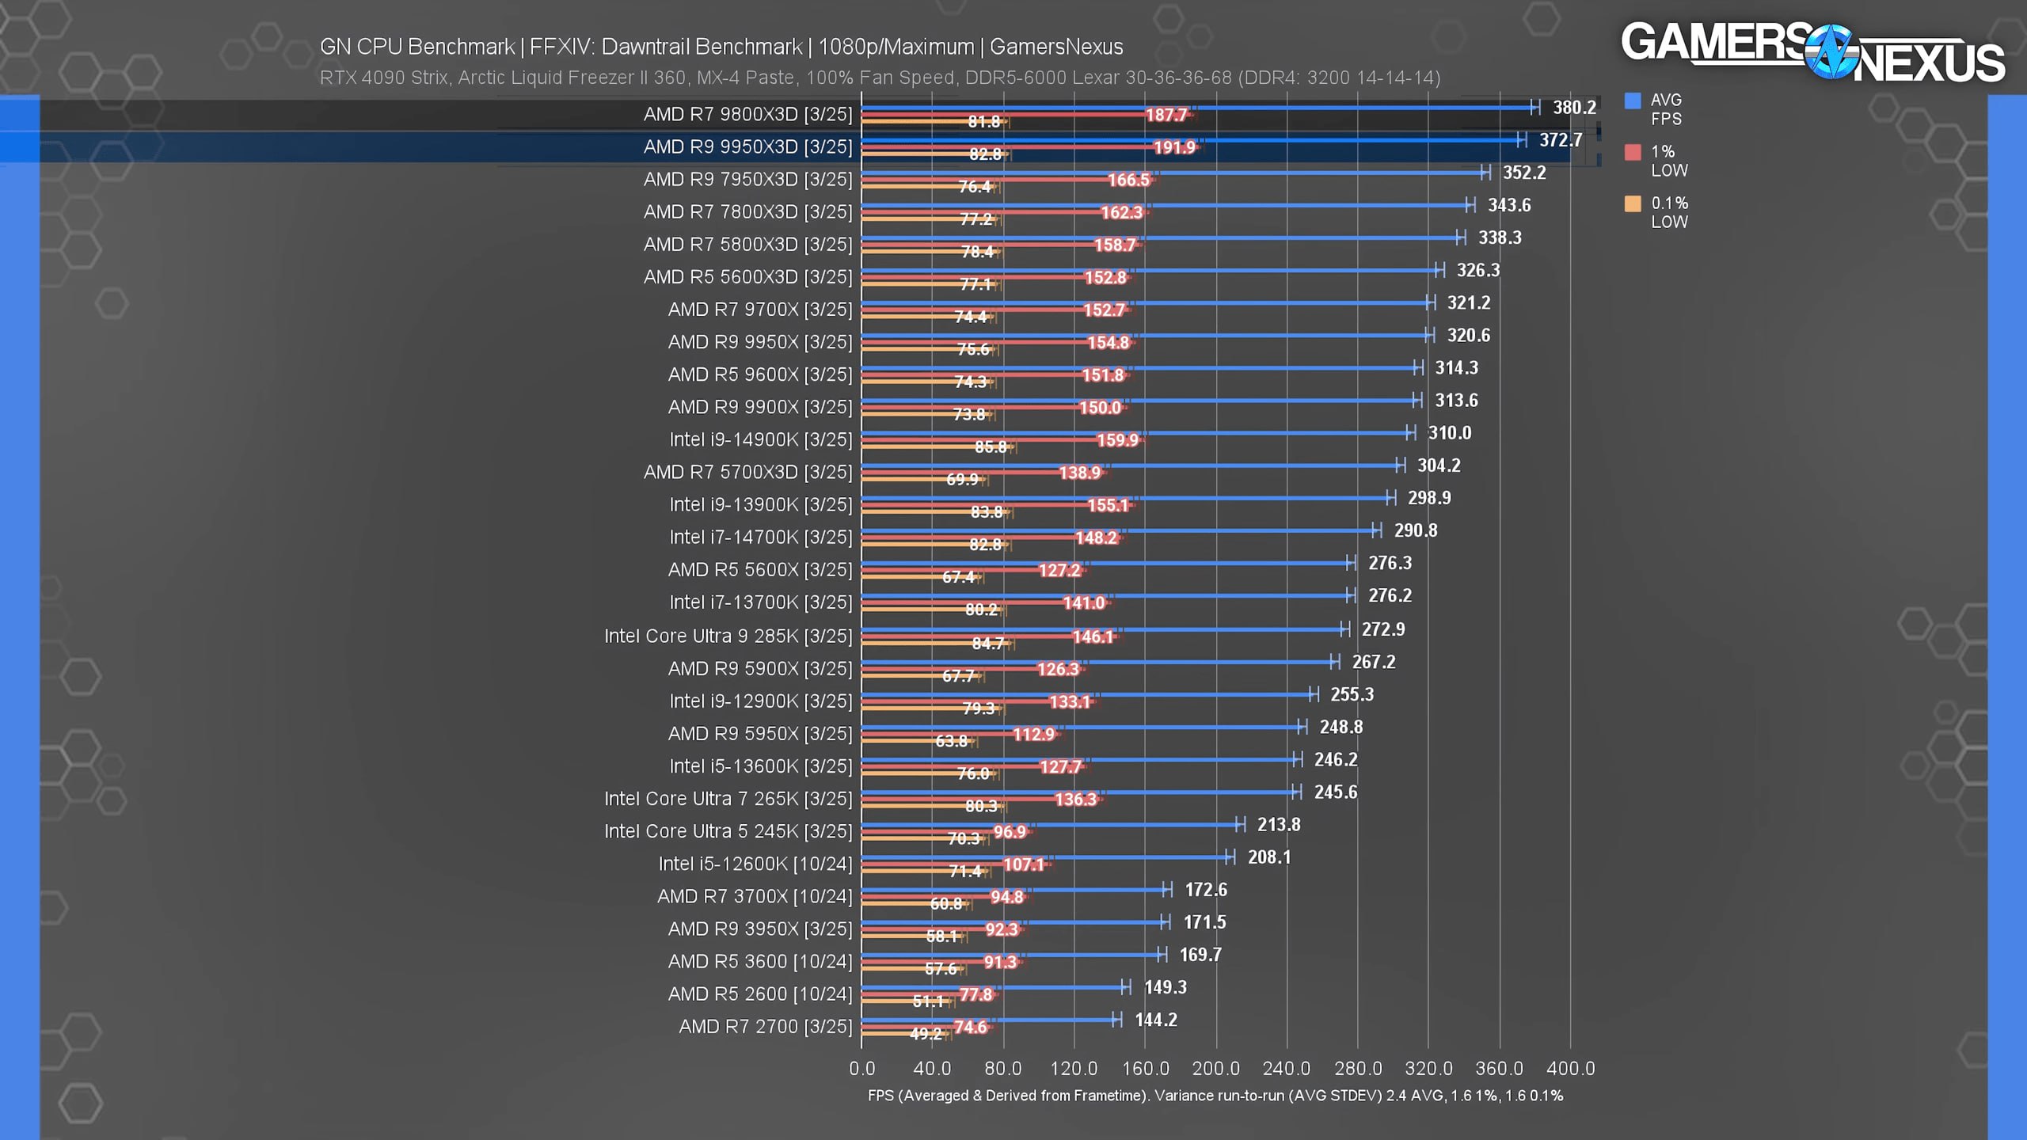This screenshot has width=2027, height=1140.
Task: Select the highlighted AMD R9 9950X3D label
Action: point(747,146)
